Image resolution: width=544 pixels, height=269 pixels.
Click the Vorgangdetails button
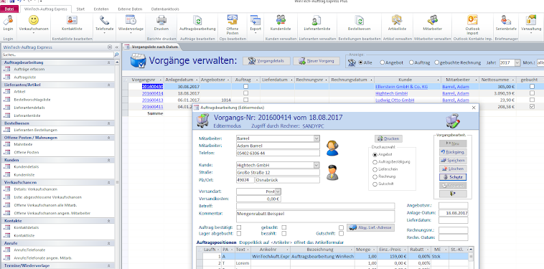coord(266,61)
